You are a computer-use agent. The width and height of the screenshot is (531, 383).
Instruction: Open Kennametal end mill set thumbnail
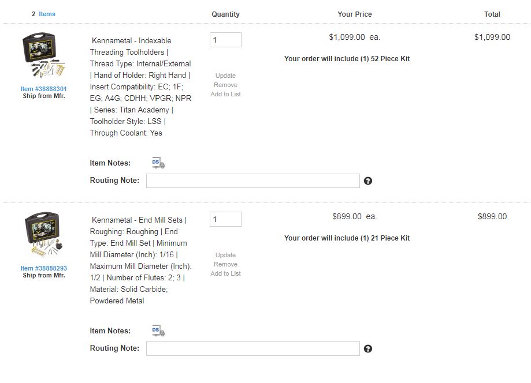click(43, 235)
